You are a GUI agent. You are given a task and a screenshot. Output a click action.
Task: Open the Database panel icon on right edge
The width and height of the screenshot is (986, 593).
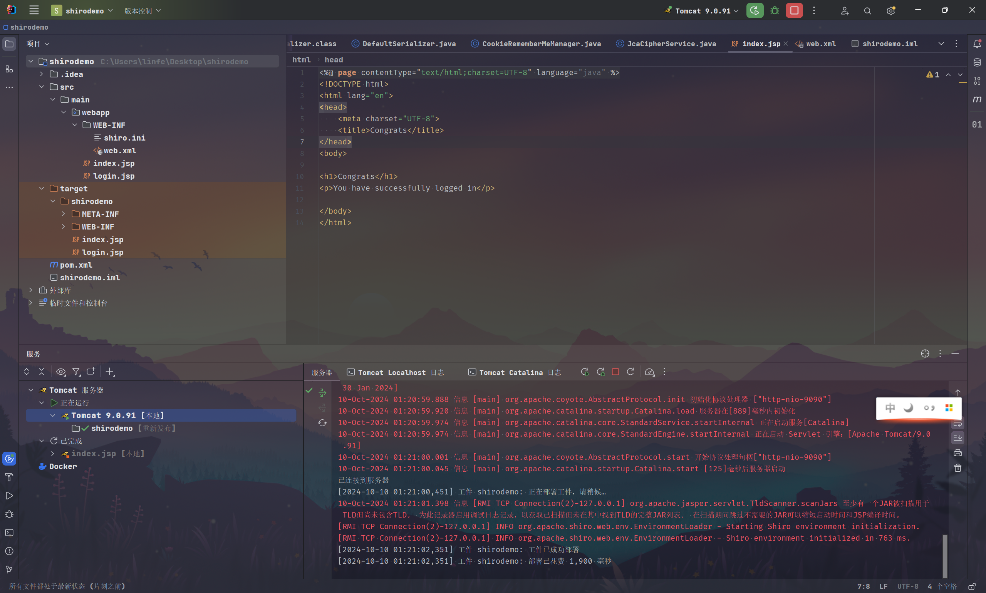pos(977,62)
